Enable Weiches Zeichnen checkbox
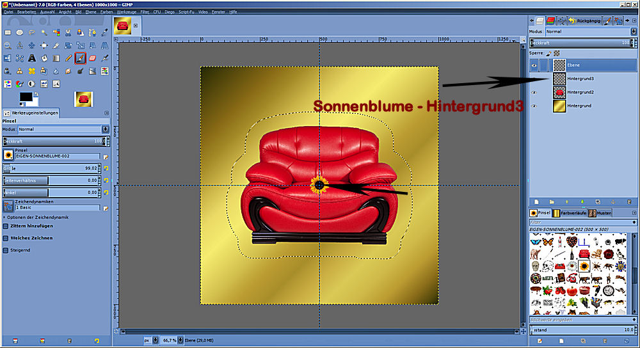This screenshot has width=640, height=348. click(x=6, y=238)
